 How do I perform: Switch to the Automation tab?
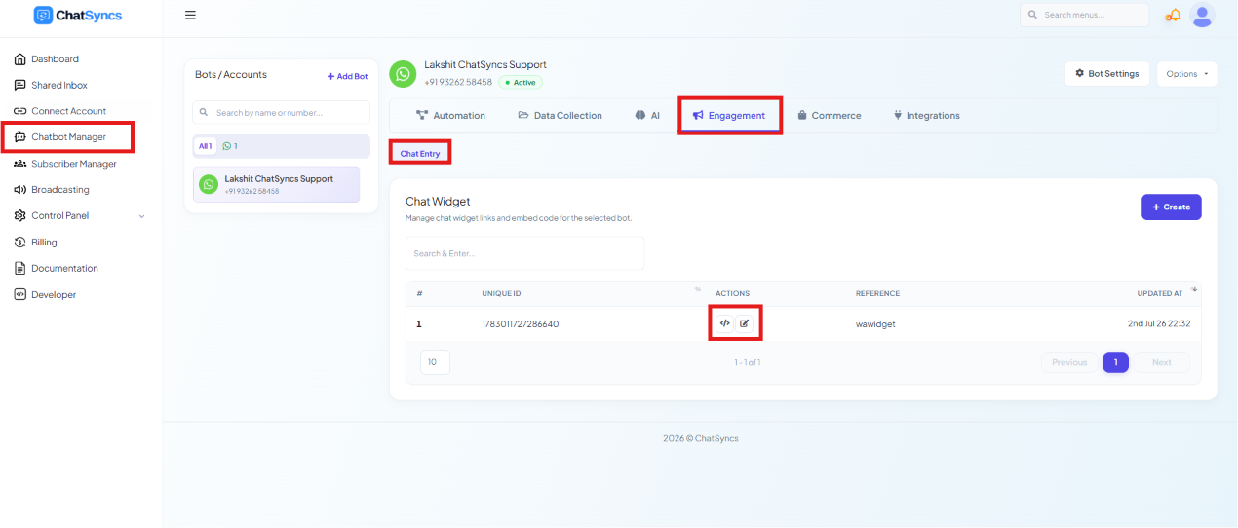tap(450, 115)
